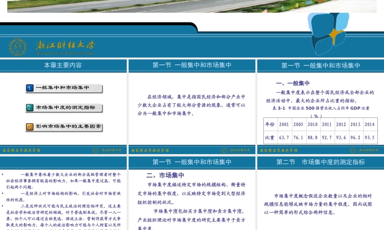Select the numbered icon 1 beside 一般集中和市场集中

click(x=30, y=88)
